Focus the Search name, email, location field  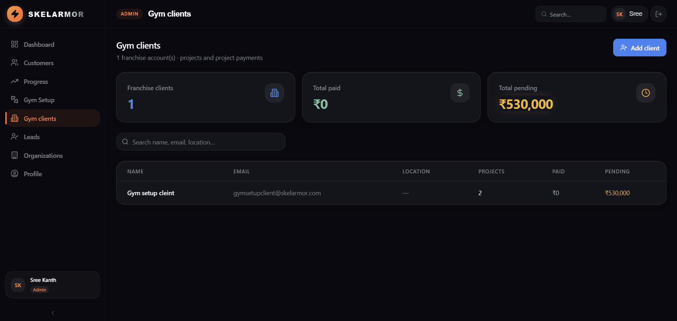(201, 142)
